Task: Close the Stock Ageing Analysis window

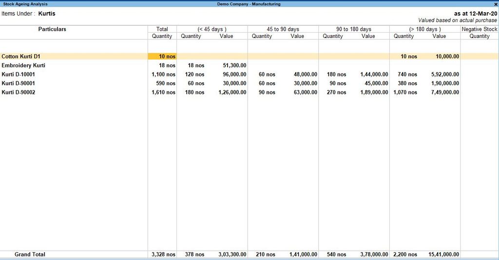Action: (496, 4)
